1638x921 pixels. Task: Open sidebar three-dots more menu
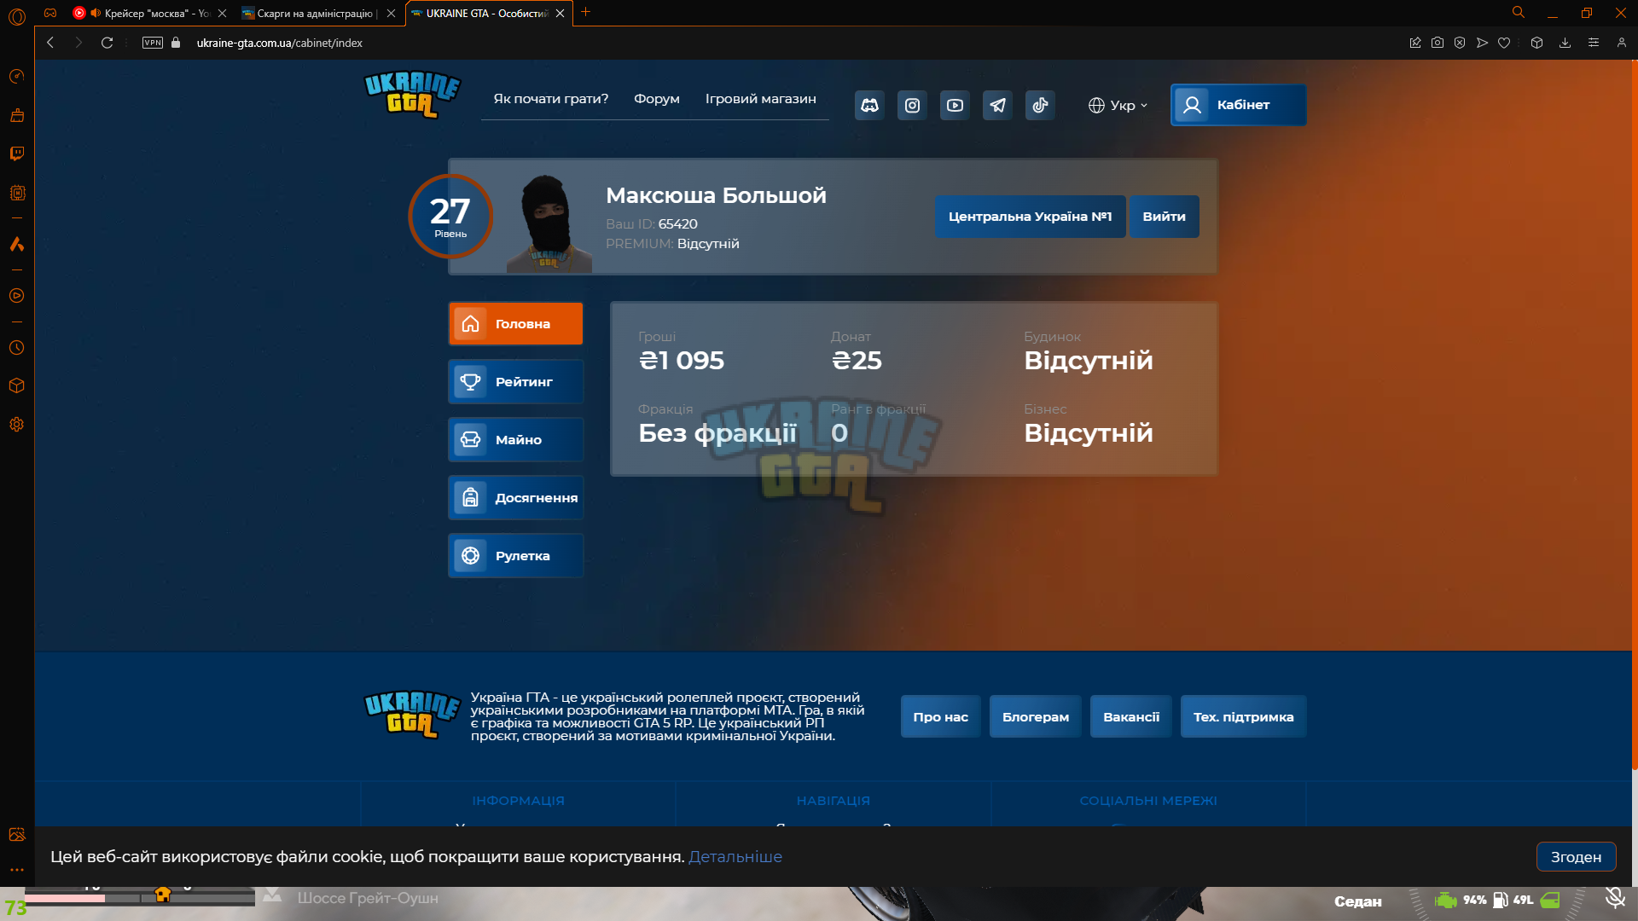[17, 870]
